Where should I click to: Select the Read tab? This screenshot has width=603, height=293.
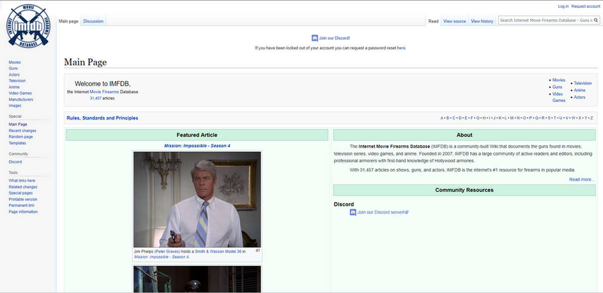point(433,21)
